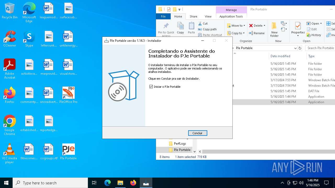Select commentp image file on desktop

coord(29,95)
